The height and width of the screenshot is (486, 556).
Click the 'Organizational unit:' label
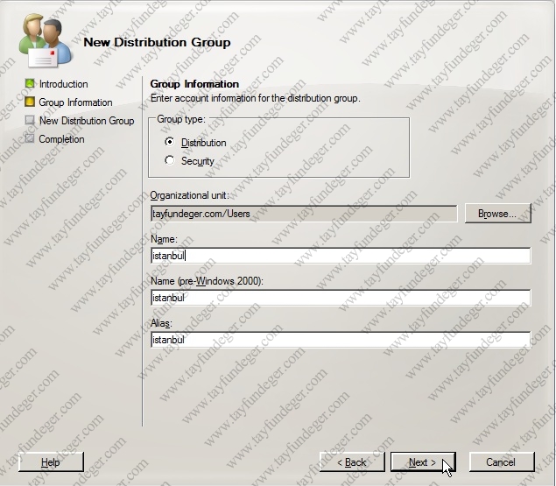tap(190, 195)
